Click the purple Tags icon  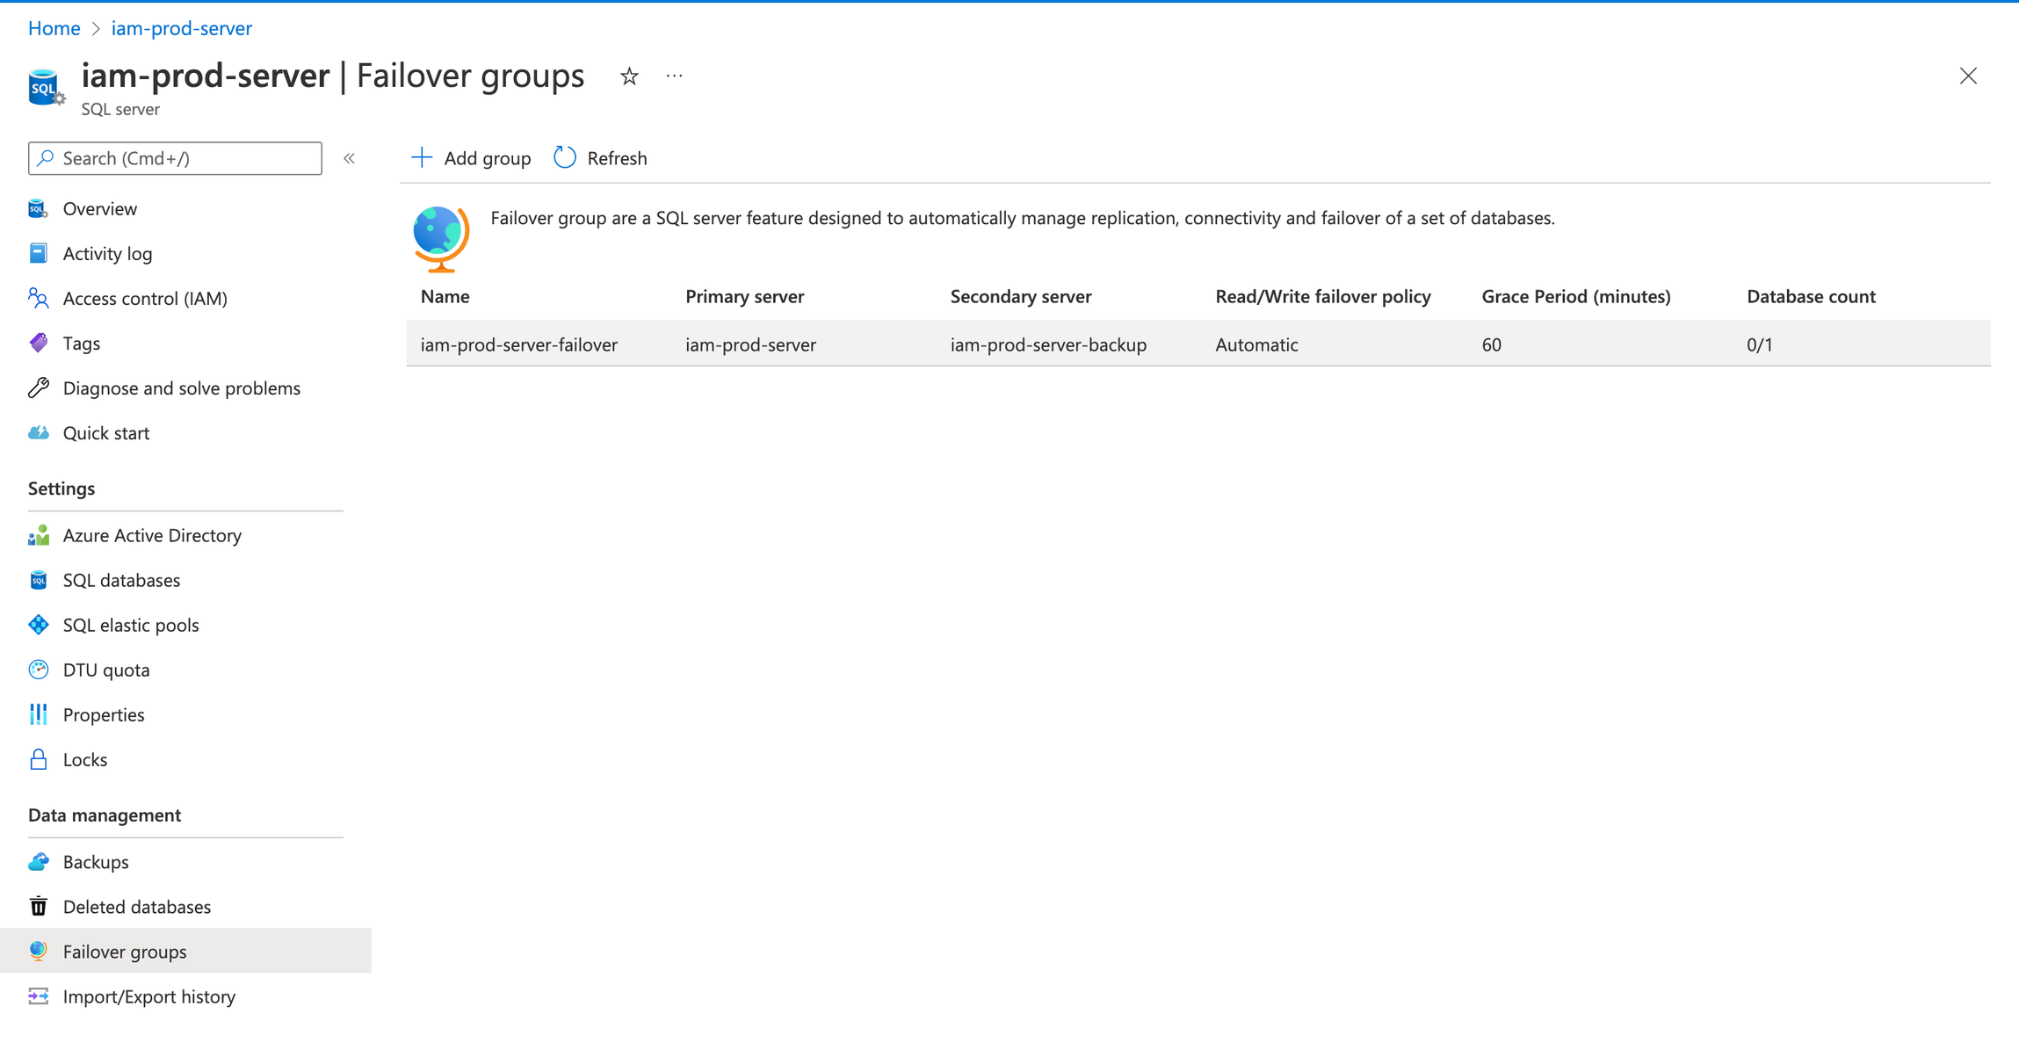38,344
